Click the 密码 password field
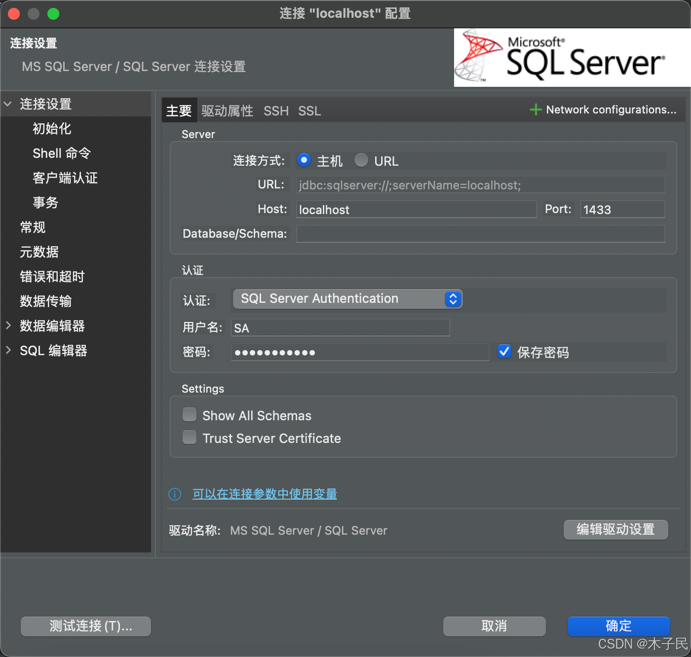Image resolution: width=691 pixels, height=657 pixels. tap(360, 352)
